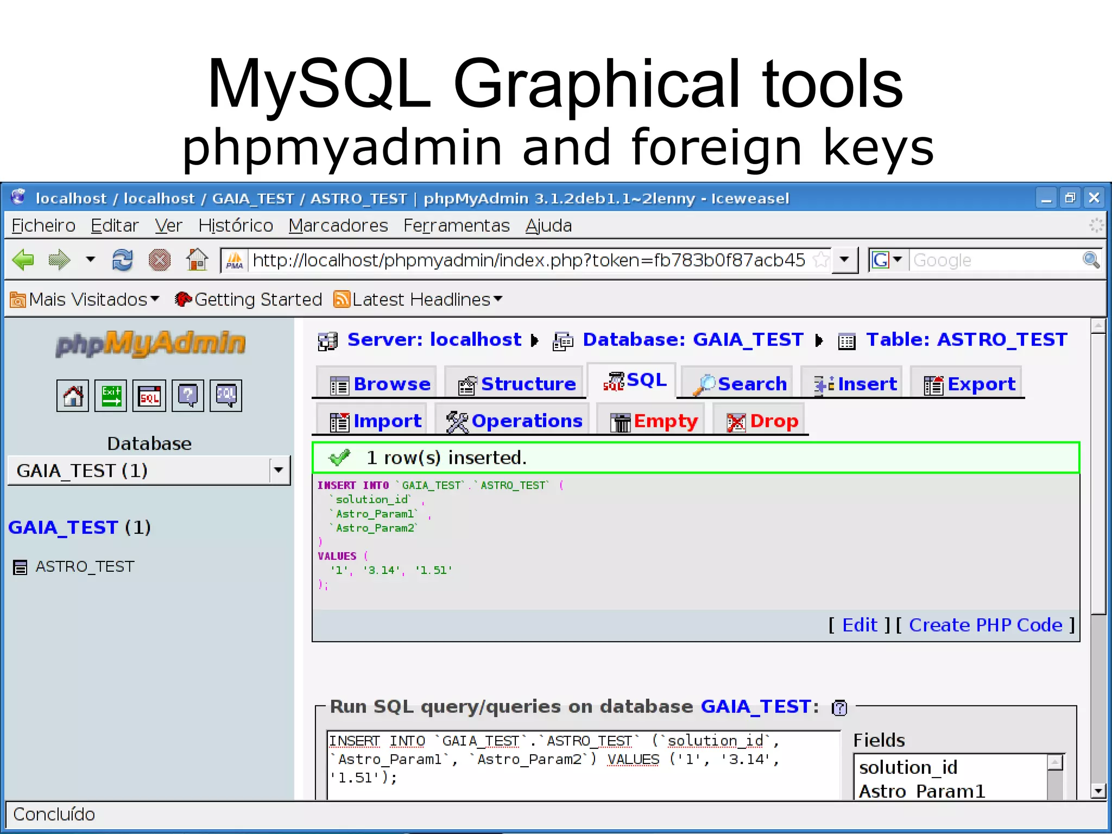Open the back/forward history dropdown arrow
Screen dimensions: 1112x834
[x=90, y=260]
